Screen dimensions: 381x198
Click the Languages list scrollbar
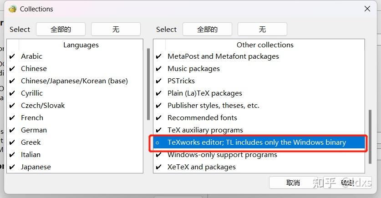[x=148, y=84]
